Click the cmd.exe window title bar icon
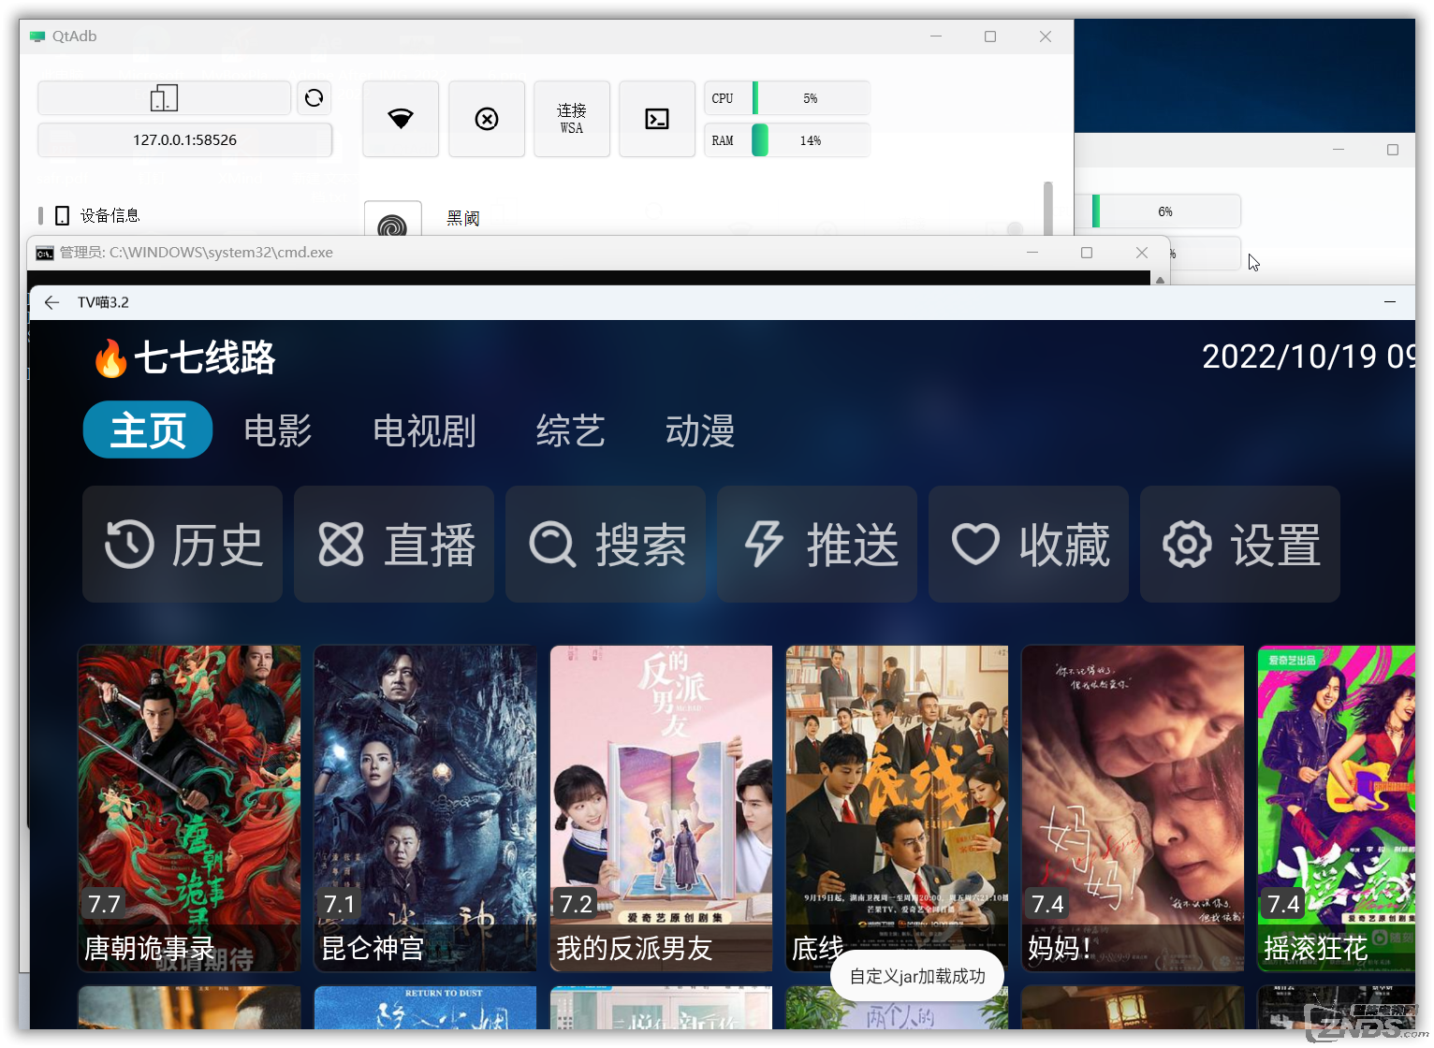The width and height of the screenshot is (1434, 1048). [45, 253]
